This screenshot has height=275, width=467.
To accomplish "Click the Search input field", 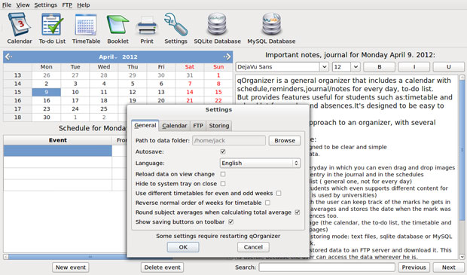I will 327,267.
